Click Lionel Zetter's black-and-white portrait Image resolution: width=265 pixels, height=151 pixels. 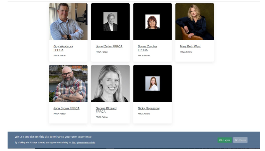pos(110,22)
